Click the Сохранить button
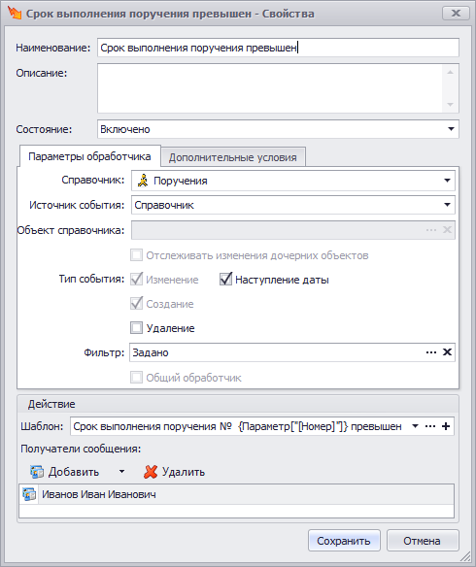 344,541
